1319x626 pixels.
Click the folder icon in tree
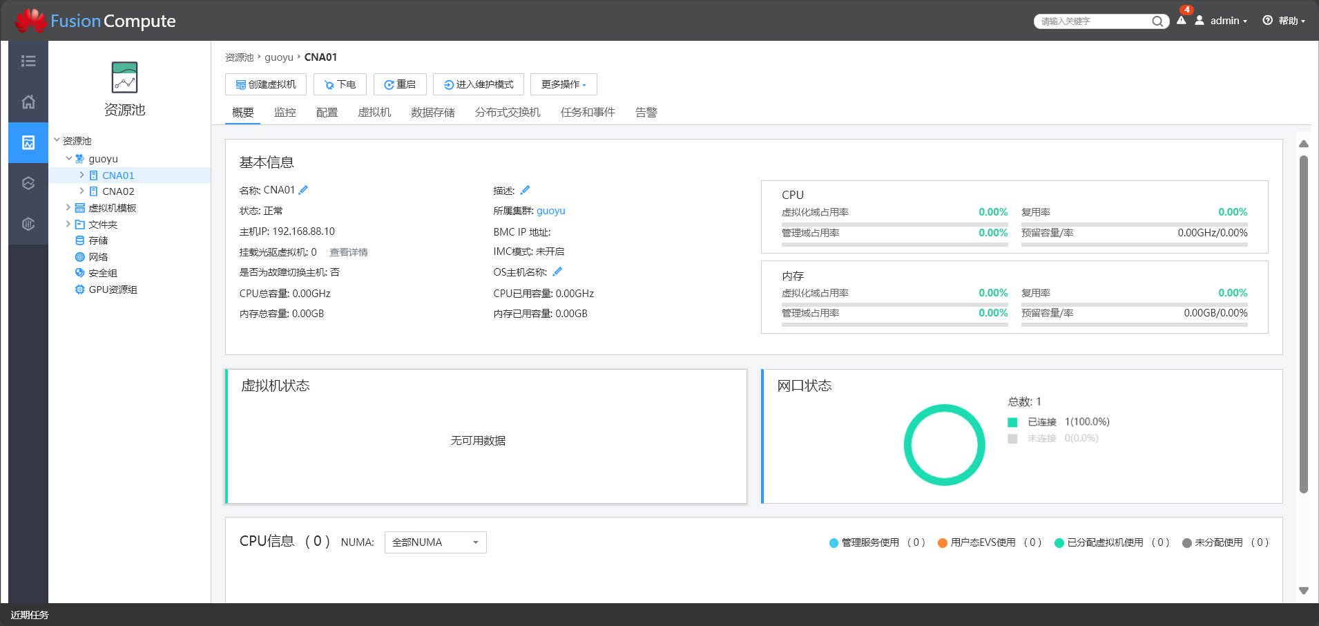coord(79,225)
